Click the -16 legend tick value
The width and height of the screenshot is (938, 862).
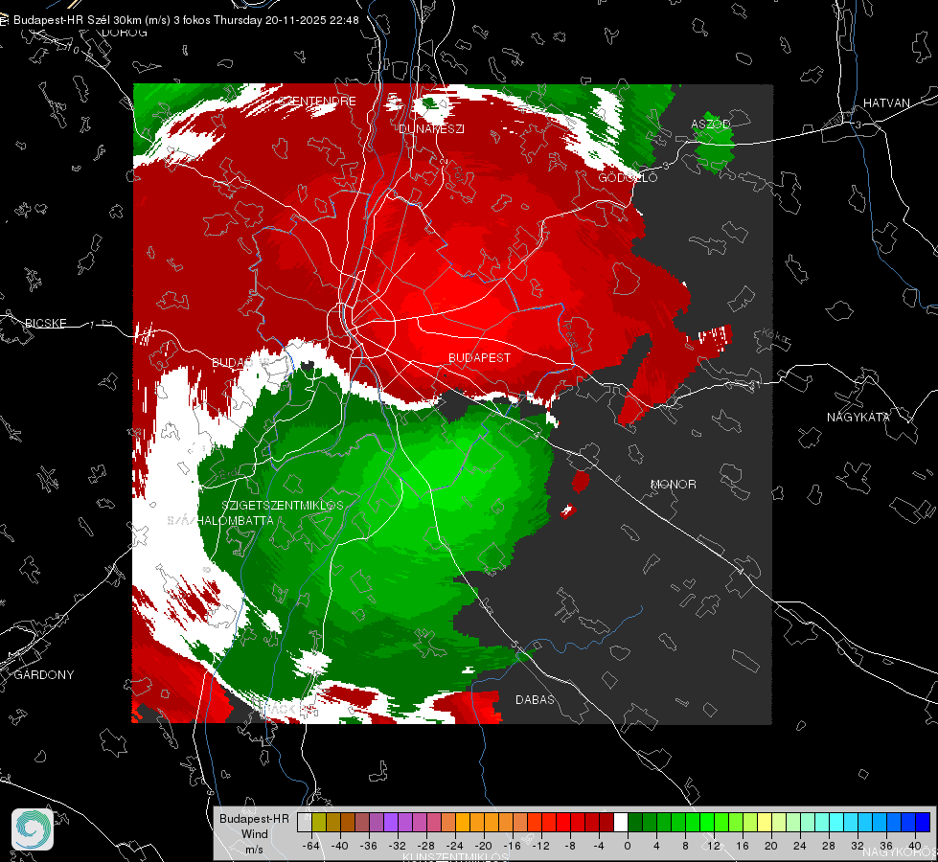tap(512, 846)
